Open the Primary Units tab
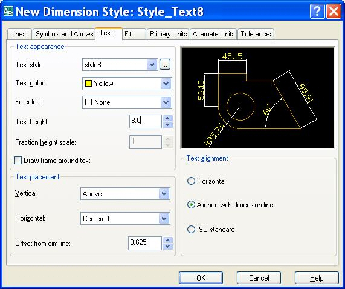Viewport: 345px width, 289px height. tap(168, 34)
